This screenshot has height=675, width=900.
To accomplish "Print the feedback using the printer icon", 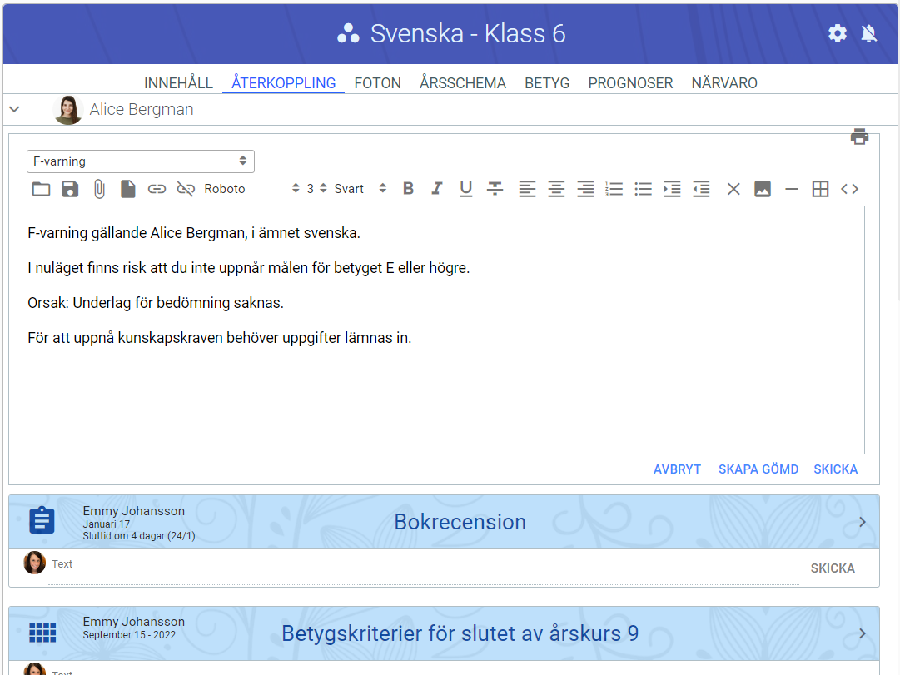I will (859, 136).
